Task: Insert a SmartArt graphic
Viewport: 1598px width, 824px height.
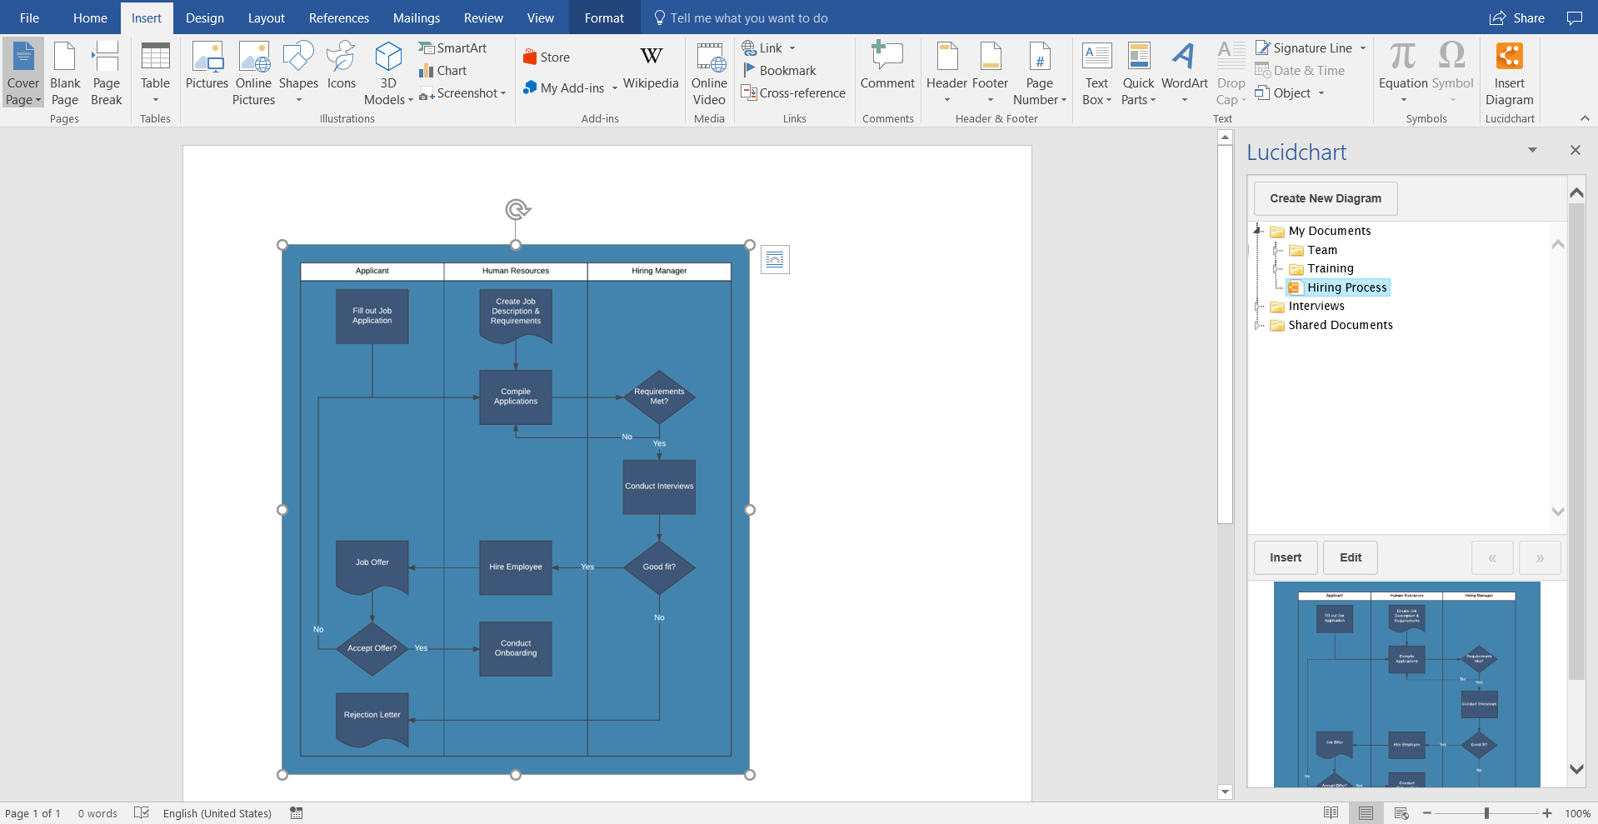Action: [x=452, y=48]
